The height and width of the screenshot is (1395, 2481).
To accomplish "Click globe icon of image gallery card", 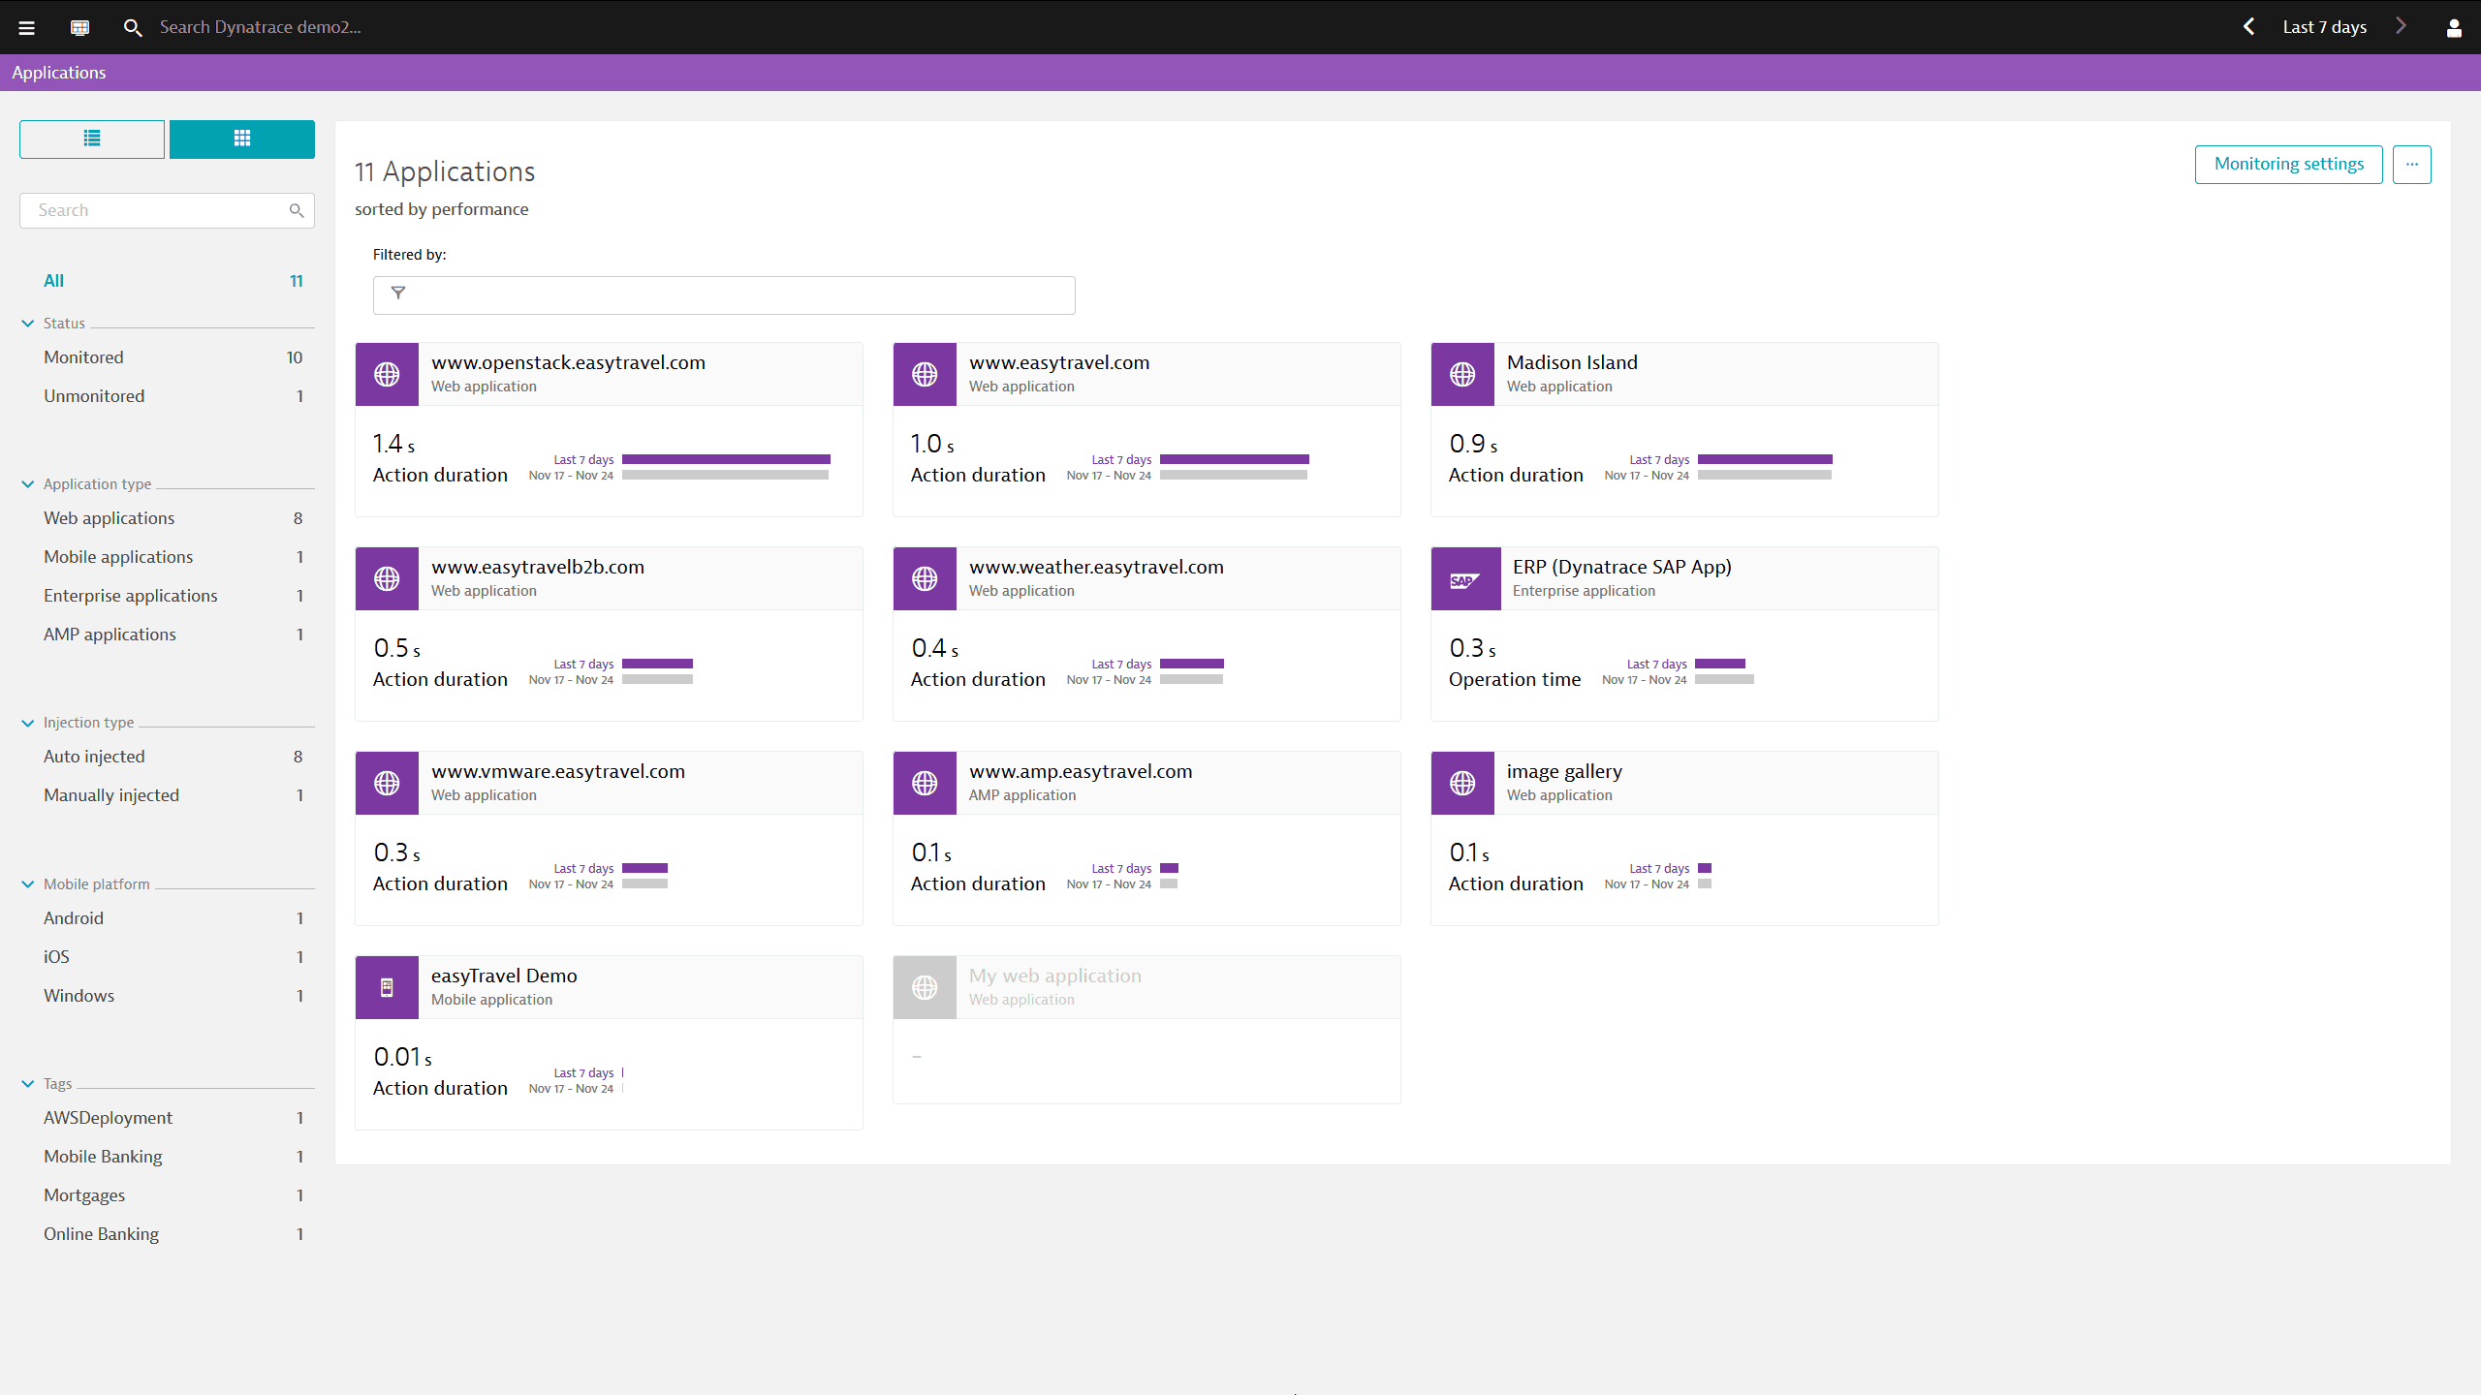I will coord(1462,783).
